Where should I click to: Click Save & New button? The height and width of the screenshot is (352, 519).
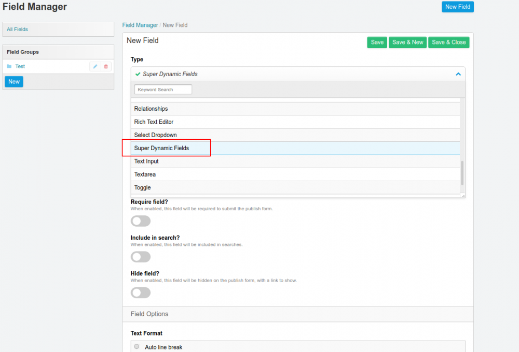(x=407, y=42)
